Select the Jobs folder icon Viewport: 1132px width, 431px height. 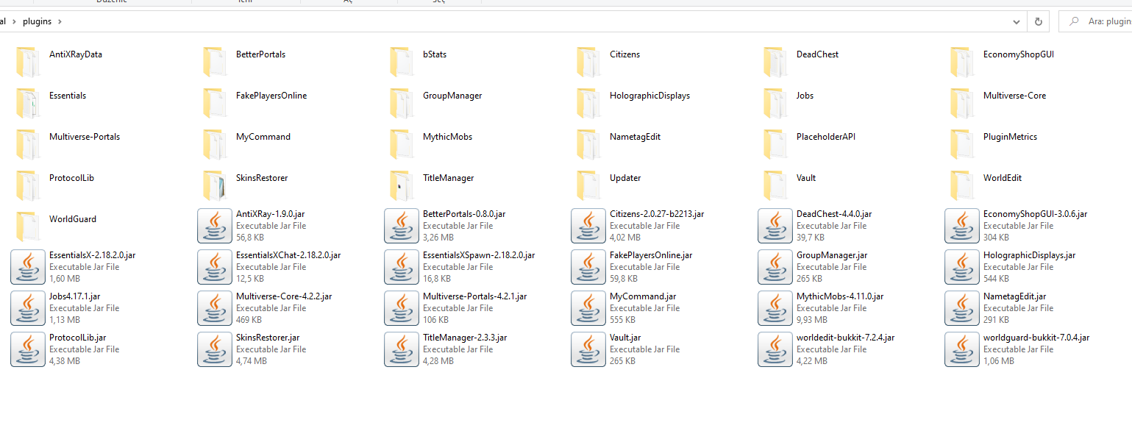coord(774,103)
